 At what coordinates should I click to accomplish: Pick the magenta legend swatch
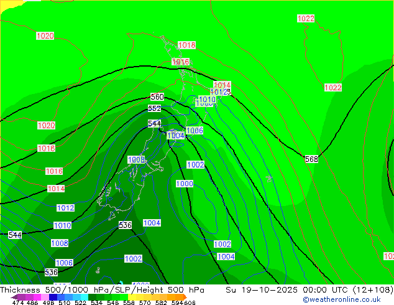[x=37, y=297]
